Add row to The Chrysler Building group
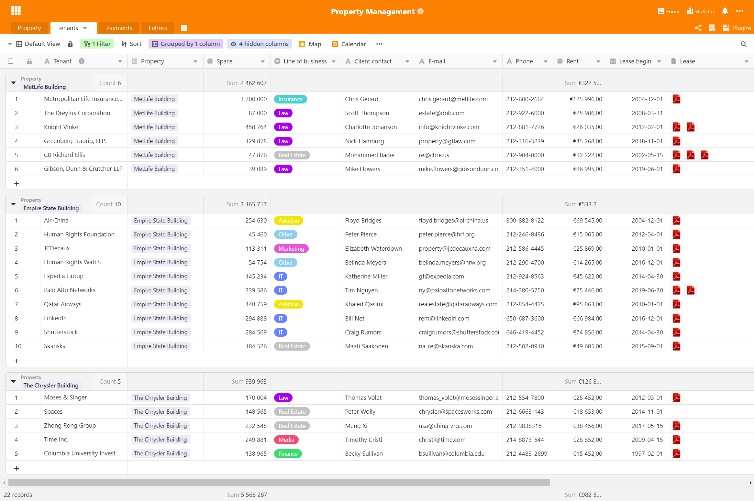Image resolution: width=754 pixels, height=501 pixels. coord(17,468)
